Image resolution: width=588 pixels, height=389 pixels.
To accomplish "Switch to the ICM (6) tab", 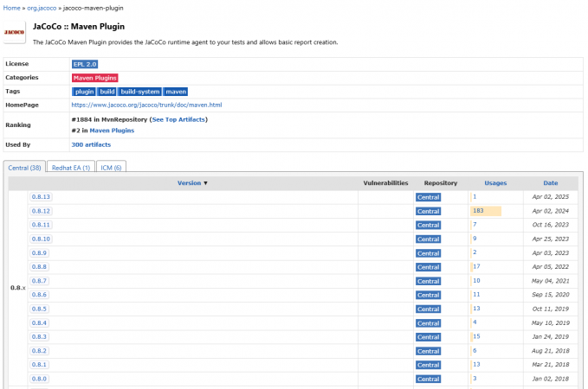I will 111,168.
